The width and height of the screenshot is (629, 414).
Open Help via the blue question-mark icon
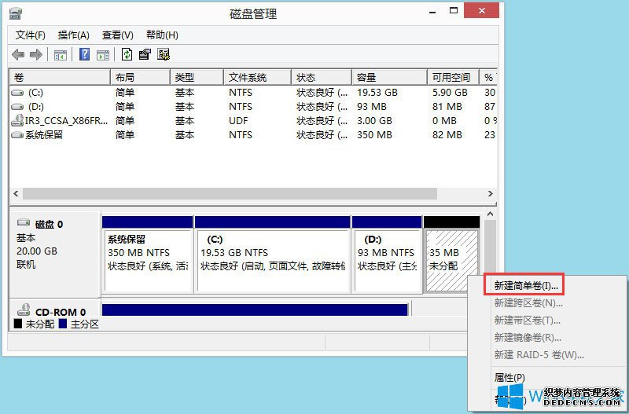(84, 54)
